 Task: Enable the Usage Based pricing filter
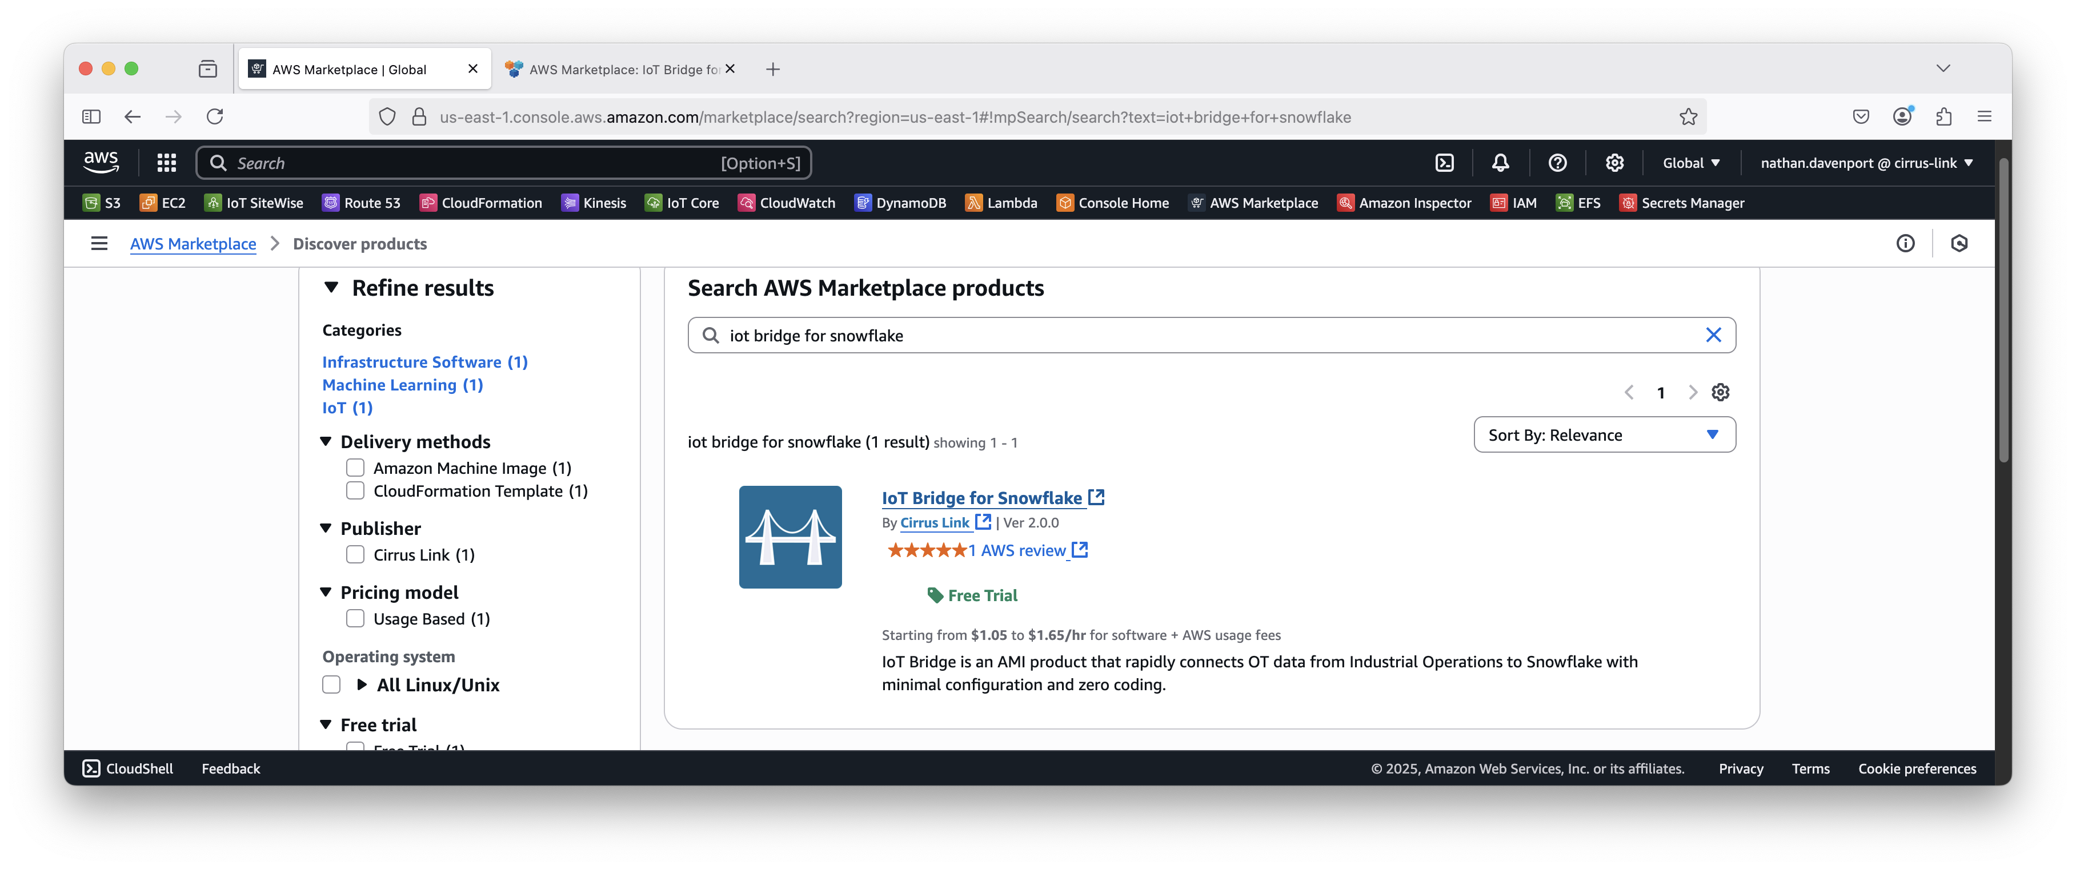pyautogui.click(x=355, y=619)
